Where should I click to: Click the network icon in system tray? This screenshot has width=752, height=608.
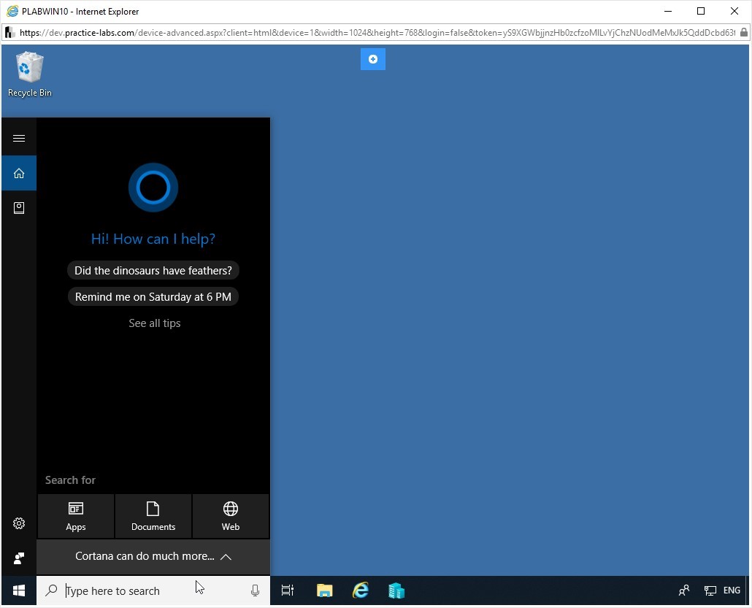click(x=710, y=590)
